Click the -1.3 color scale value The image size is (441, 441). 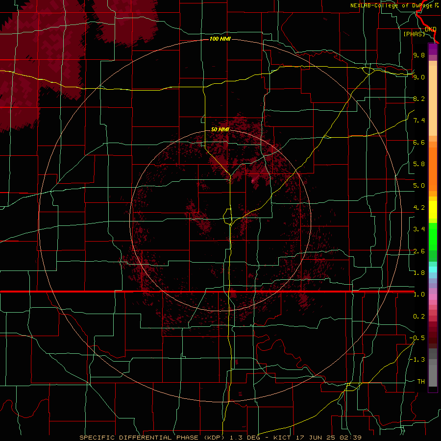(x=417, y=360)
